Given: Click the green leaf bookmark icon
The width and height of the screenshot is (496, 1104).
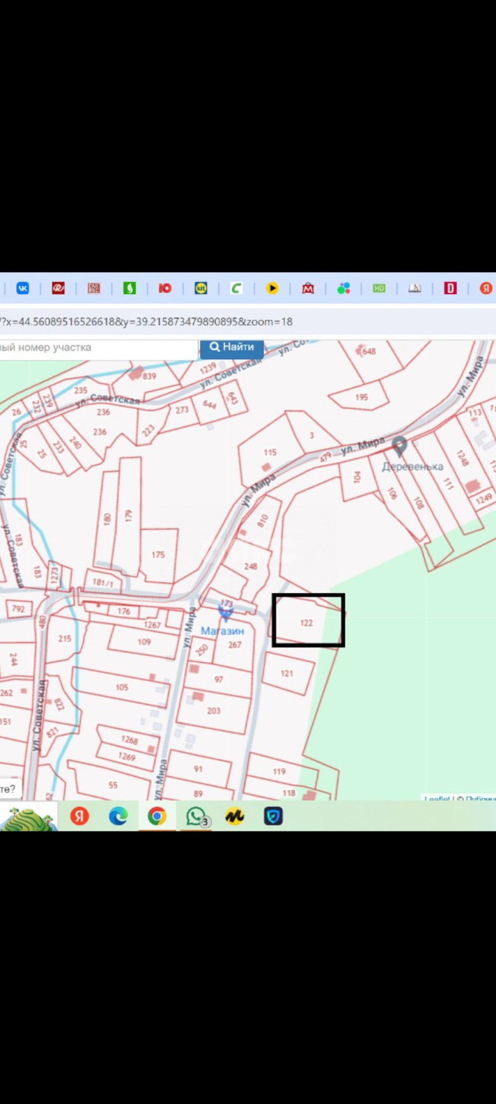Looking at the screenshot, I should 129,288.
